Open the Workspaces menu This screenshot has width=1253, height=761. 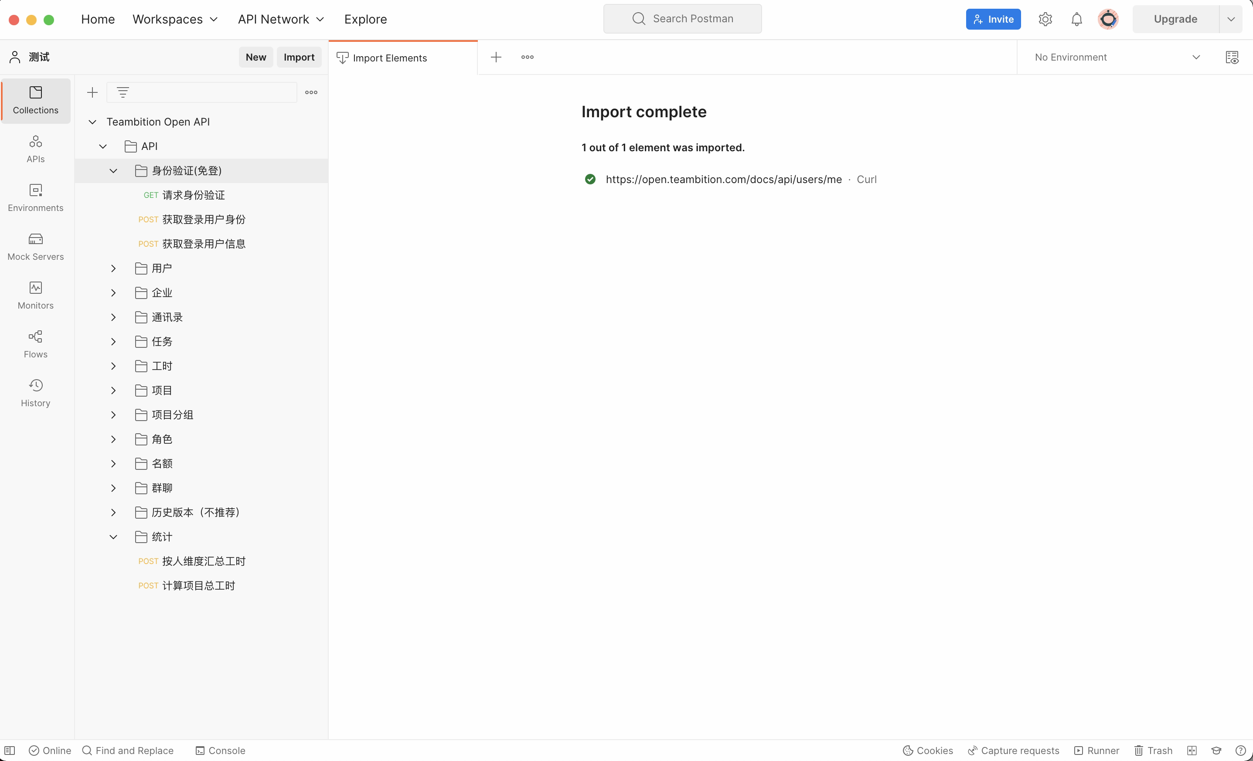(x=175, y=19)
